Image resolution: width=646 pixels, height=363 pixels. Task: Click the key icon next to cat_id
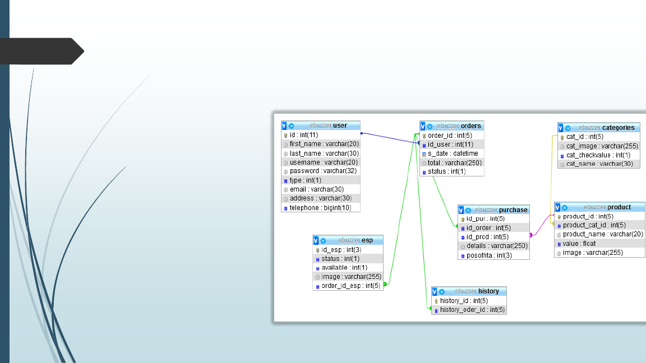(x=562, y=137)
